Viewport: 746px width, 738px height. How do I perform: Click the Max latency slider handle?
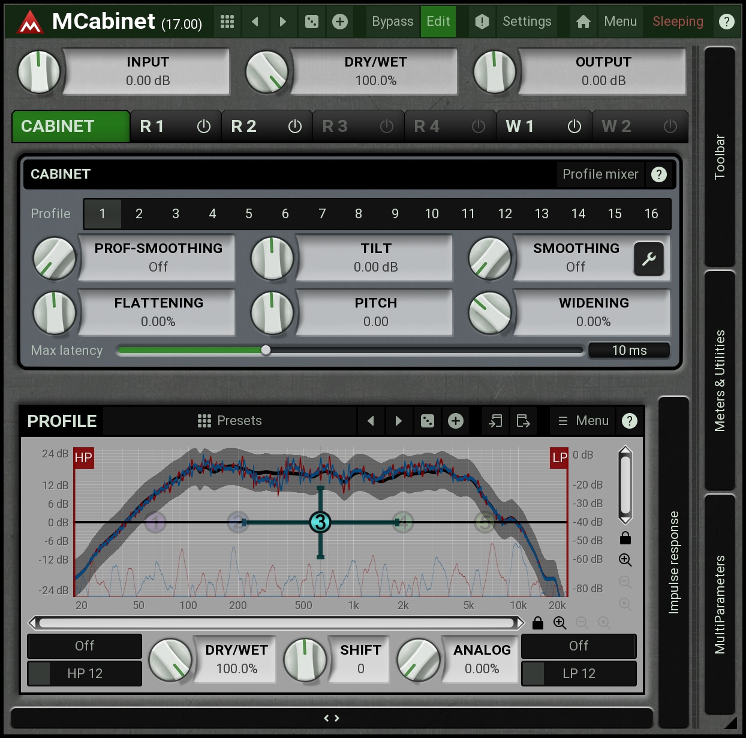click(266, 351)
